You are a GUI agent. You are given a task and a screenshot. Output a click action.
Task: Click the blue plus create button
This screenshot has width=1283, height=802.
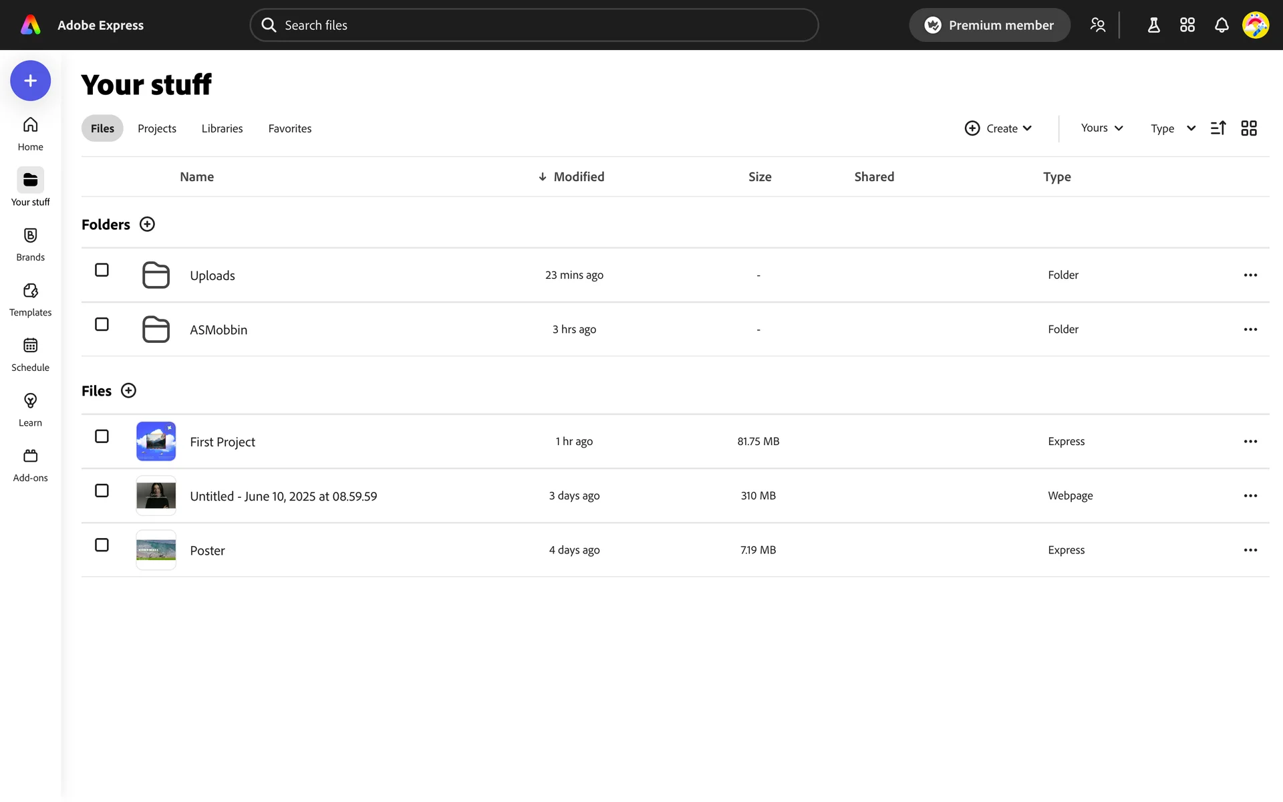click(30, 81)
